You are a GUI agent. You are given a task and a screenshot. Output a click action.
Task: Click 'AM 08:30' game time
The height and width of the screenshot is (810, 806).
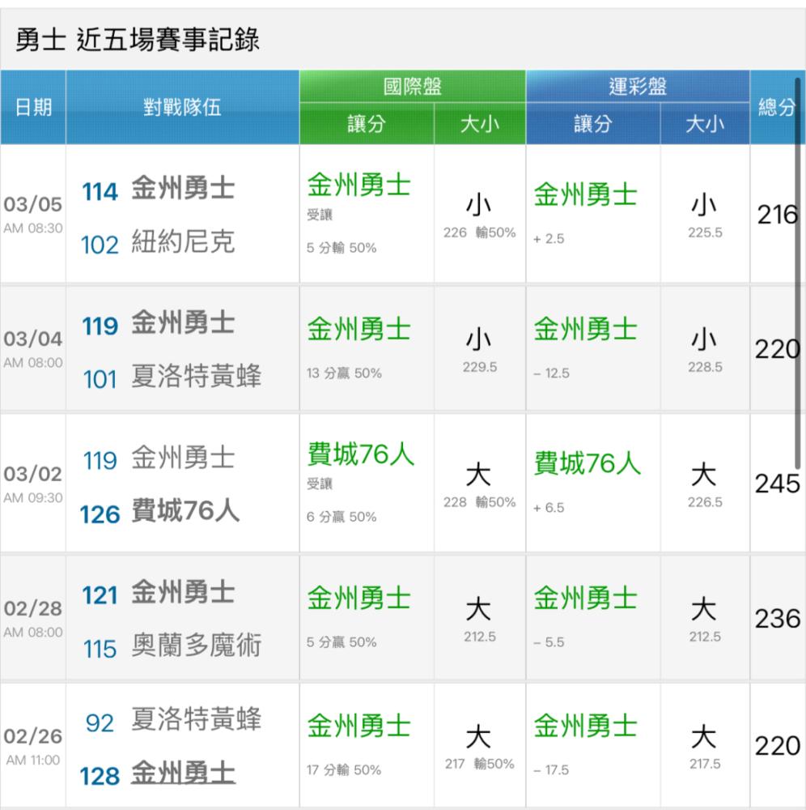point(33,228)
